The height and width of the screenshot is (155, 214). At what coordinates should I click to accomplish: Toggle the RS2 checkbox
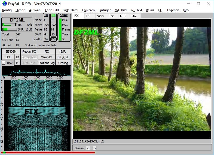click(4, 63)
